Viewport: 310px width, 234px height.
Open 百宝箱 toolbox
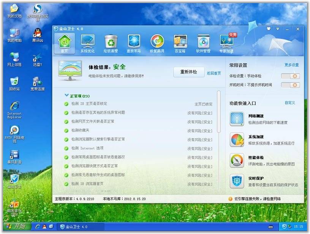tap(180, 43)
